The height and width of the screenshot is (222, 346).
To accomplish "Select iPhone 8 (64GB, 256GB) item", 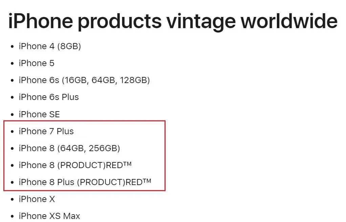I will (69, 148).
